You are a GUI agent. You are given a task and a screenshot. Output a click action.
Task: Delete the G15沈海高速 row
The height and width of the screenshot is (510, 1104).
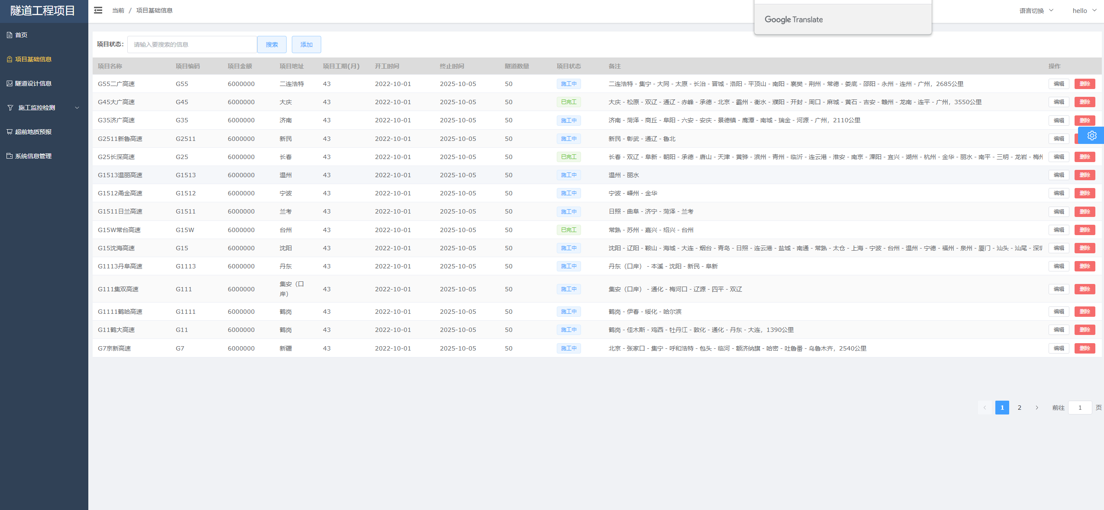coord(1085,248)
